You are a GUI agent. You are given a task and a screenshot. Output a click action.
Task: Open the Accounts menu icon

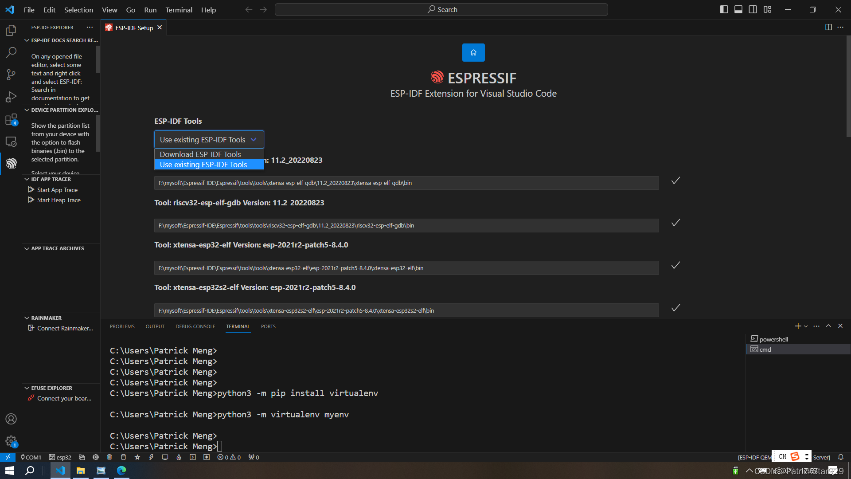coord(11,419)
